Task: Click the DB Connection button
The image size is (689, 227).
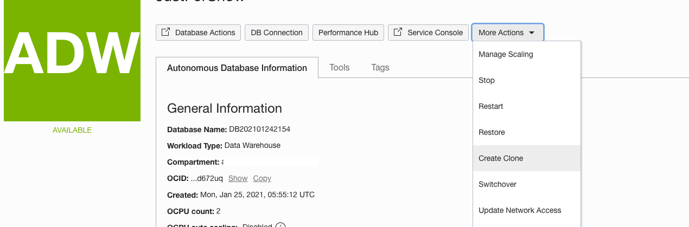Action: pyautogui.click(x=277, y=33)
